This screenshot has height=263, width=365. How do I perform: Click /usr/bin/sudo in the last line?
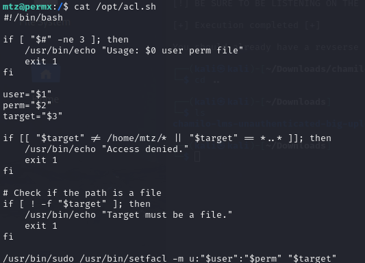[x=38, y=258]
